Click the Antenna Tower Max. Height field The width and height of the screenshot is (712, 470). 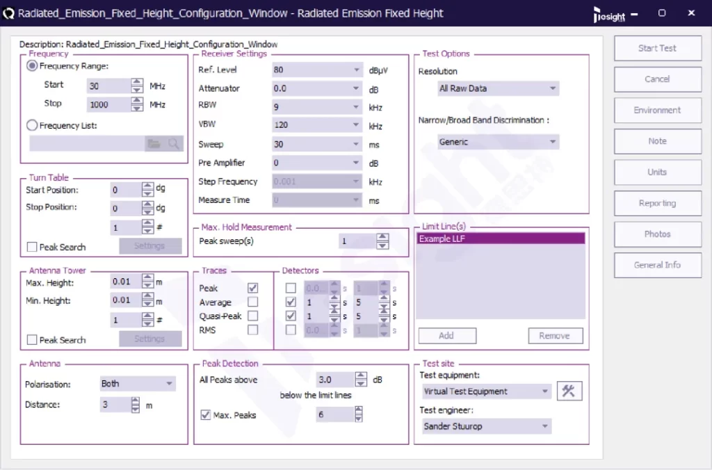tap(126, 282)
